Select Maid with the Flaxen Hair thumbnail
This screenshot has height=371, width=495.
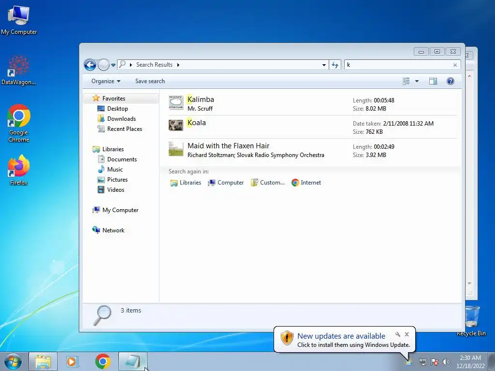176,149
